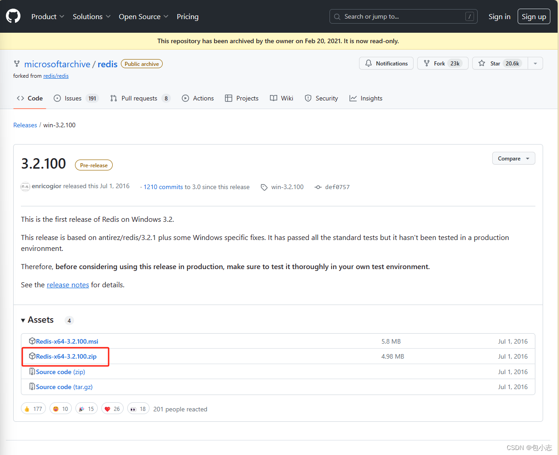The image size is (559, 455).
Task: Focus the Search or jump to field
Action: (404, 16)
